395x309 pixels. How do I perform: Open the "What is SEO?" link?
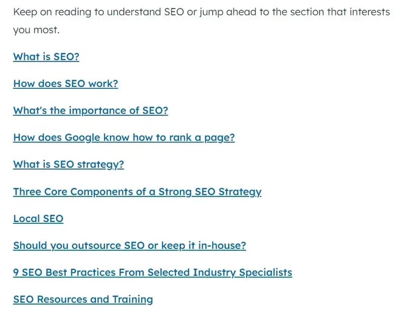(x=46, y=57)
